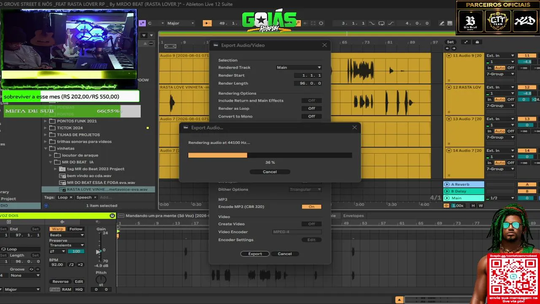The image size is (540, 304).
Task: Fold the 11 Audio 9 track
Action: pyautogui.click(x=449, y=56)
